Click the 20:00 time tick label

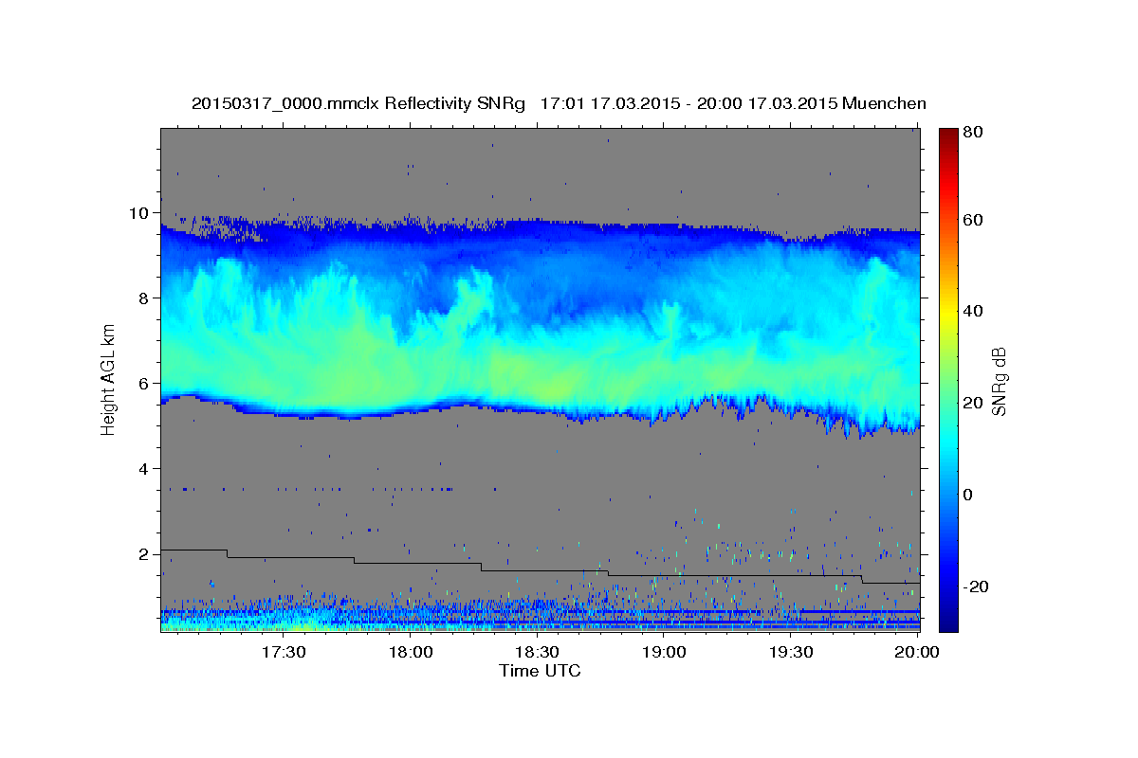[x=917, y=653]
